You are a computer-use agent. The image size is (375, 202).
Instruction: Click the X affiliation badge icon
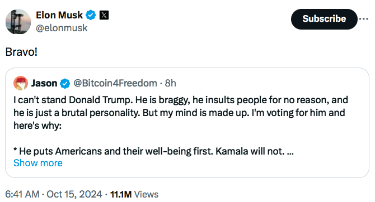[104, 15]
